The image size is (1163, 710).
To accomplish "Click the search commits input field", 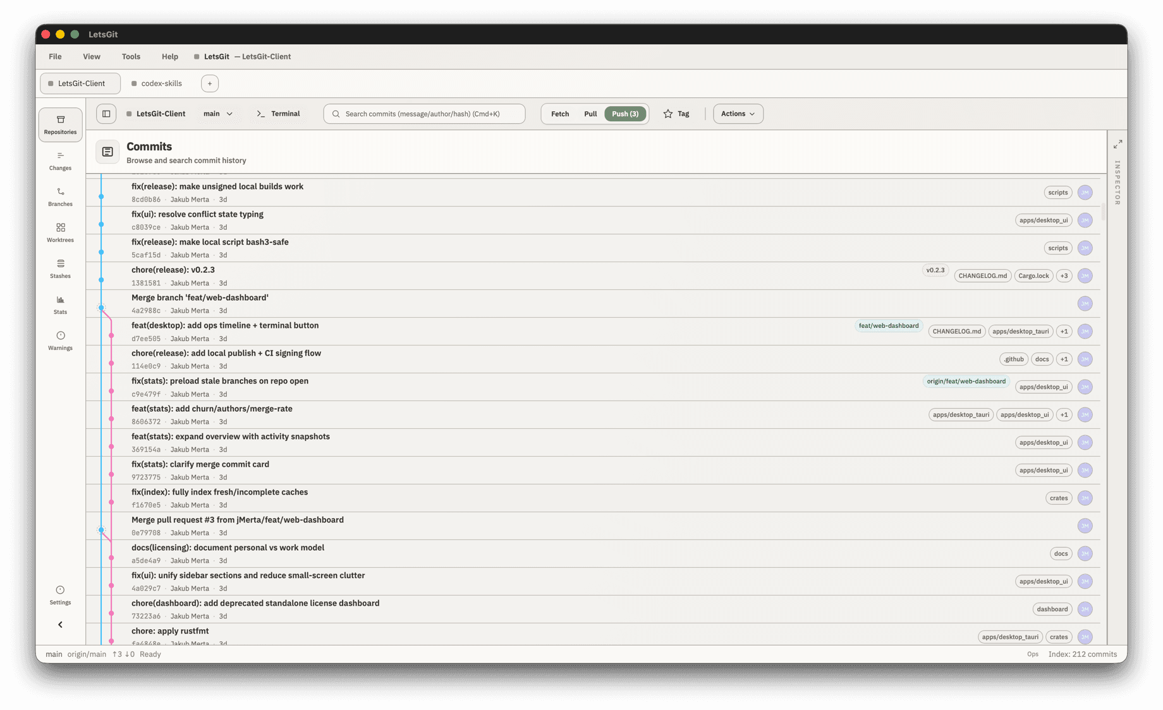I will [423, 114].
